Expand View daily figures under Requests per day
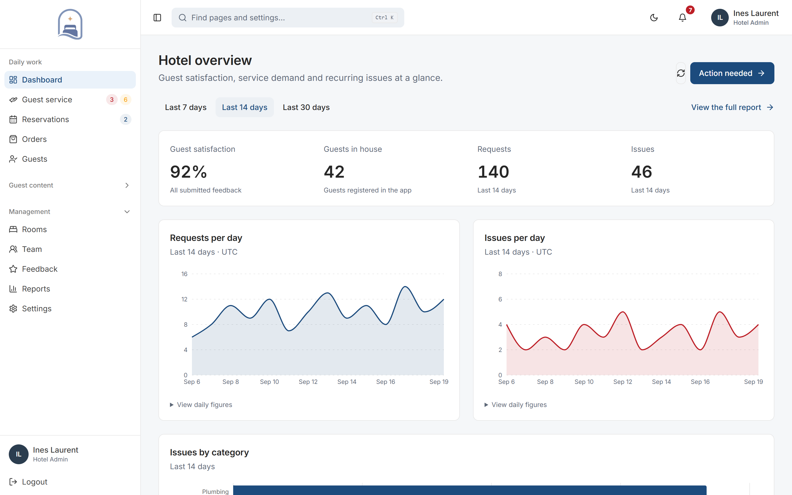The width and height of the screenshot is (792, 495). pyautogui.click(x=201, y=405)
